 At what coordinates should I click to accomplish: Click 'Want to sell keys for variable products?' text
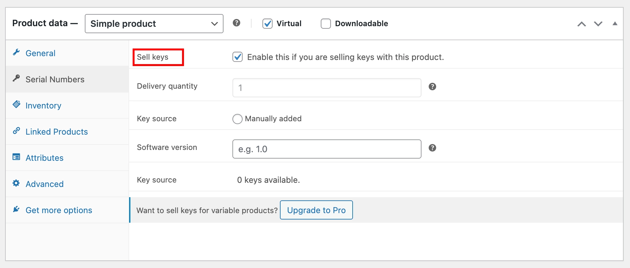207,210
